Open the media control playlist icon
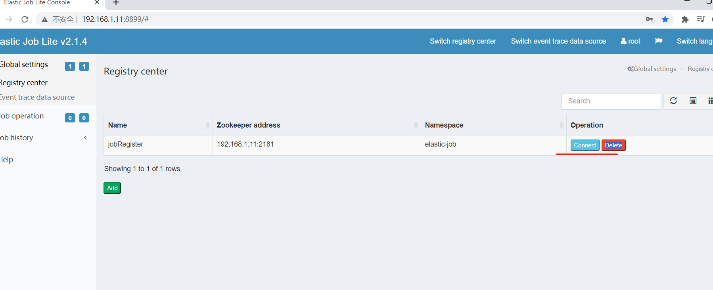 (701, 19)
